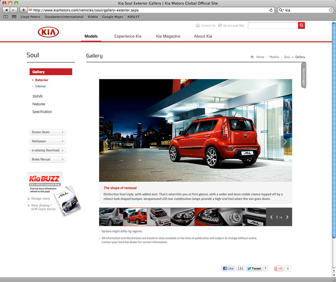Open the Experience Kia menu

(128, 36)
